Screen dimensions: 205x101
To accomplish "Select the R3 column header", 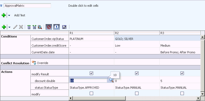I will click(180, 33).
